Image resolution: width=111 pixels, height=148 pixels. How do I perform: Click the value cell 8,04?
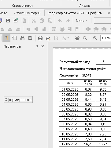tap(88, 124)
